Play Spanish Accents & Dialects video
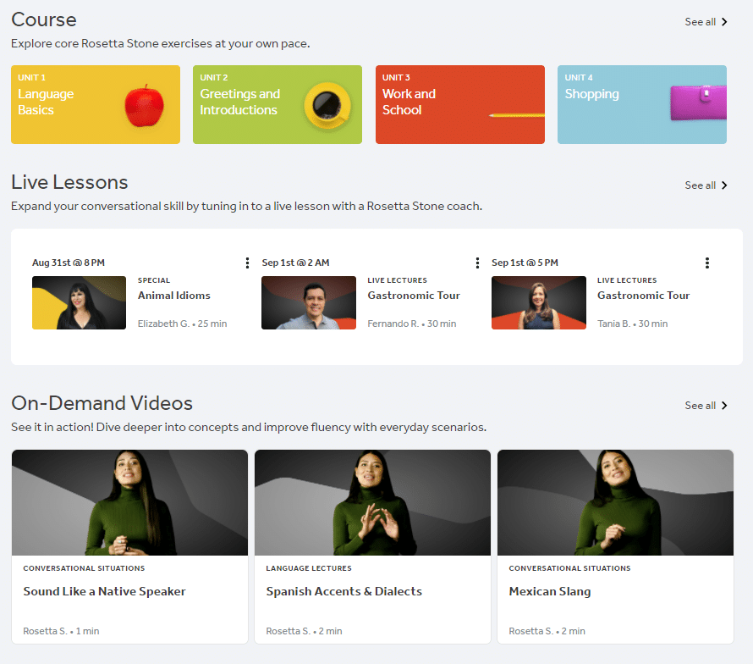The image size is (753, 664). coord(372,503)
